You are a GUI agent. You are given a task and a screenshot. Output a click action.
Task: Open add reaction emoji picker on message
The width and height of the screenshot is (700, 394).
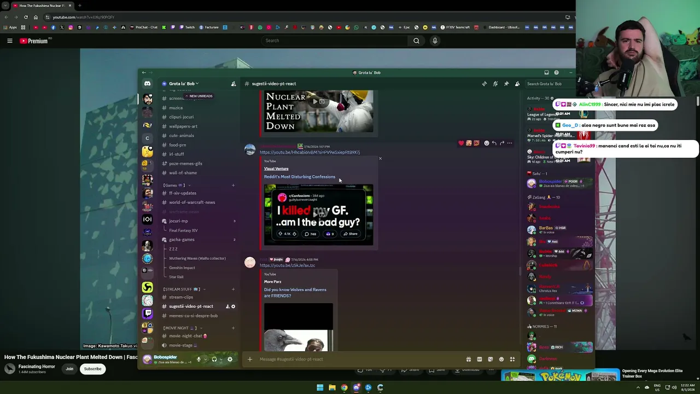[486, 143]
